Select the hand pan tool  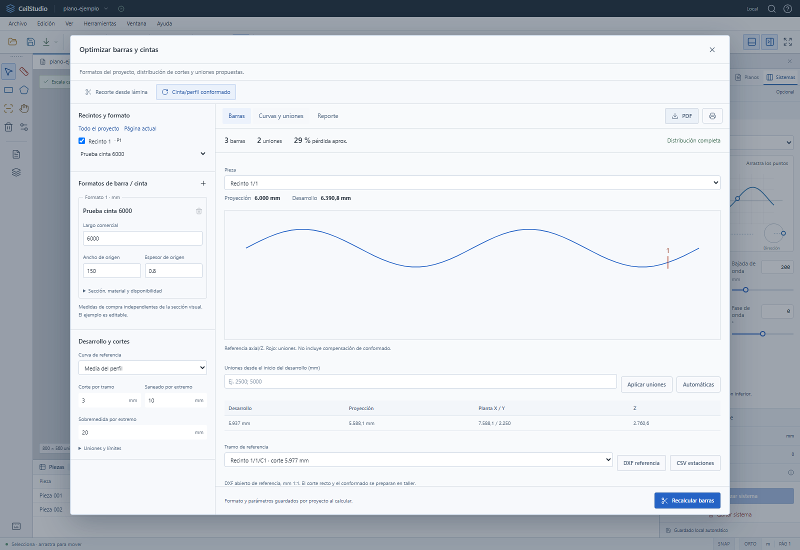tap(24, 108)
